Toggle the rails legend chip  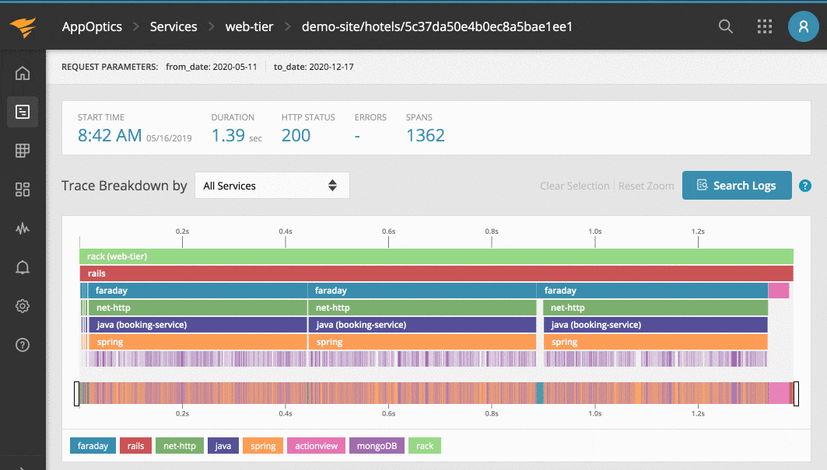coord(135,446)
